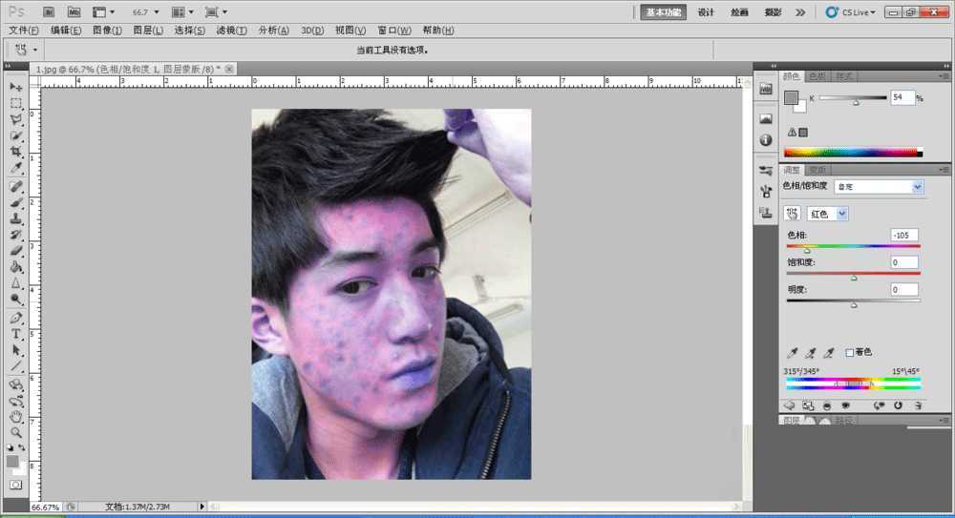The height and width of the screenshot is (518, 955).
Task: Select the Move tool
Action: [x=16, y=88]
